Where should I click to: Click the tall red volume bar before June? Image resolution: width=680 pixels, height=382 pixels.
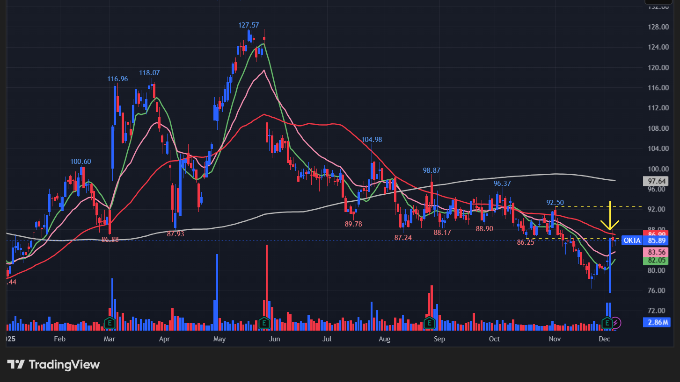tap(266, 280)
